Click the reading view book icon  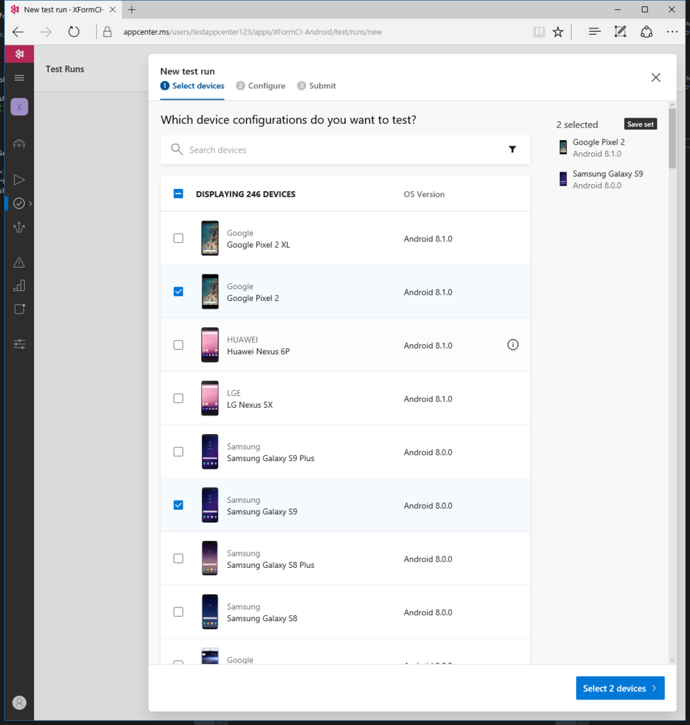tap(538, 32)
